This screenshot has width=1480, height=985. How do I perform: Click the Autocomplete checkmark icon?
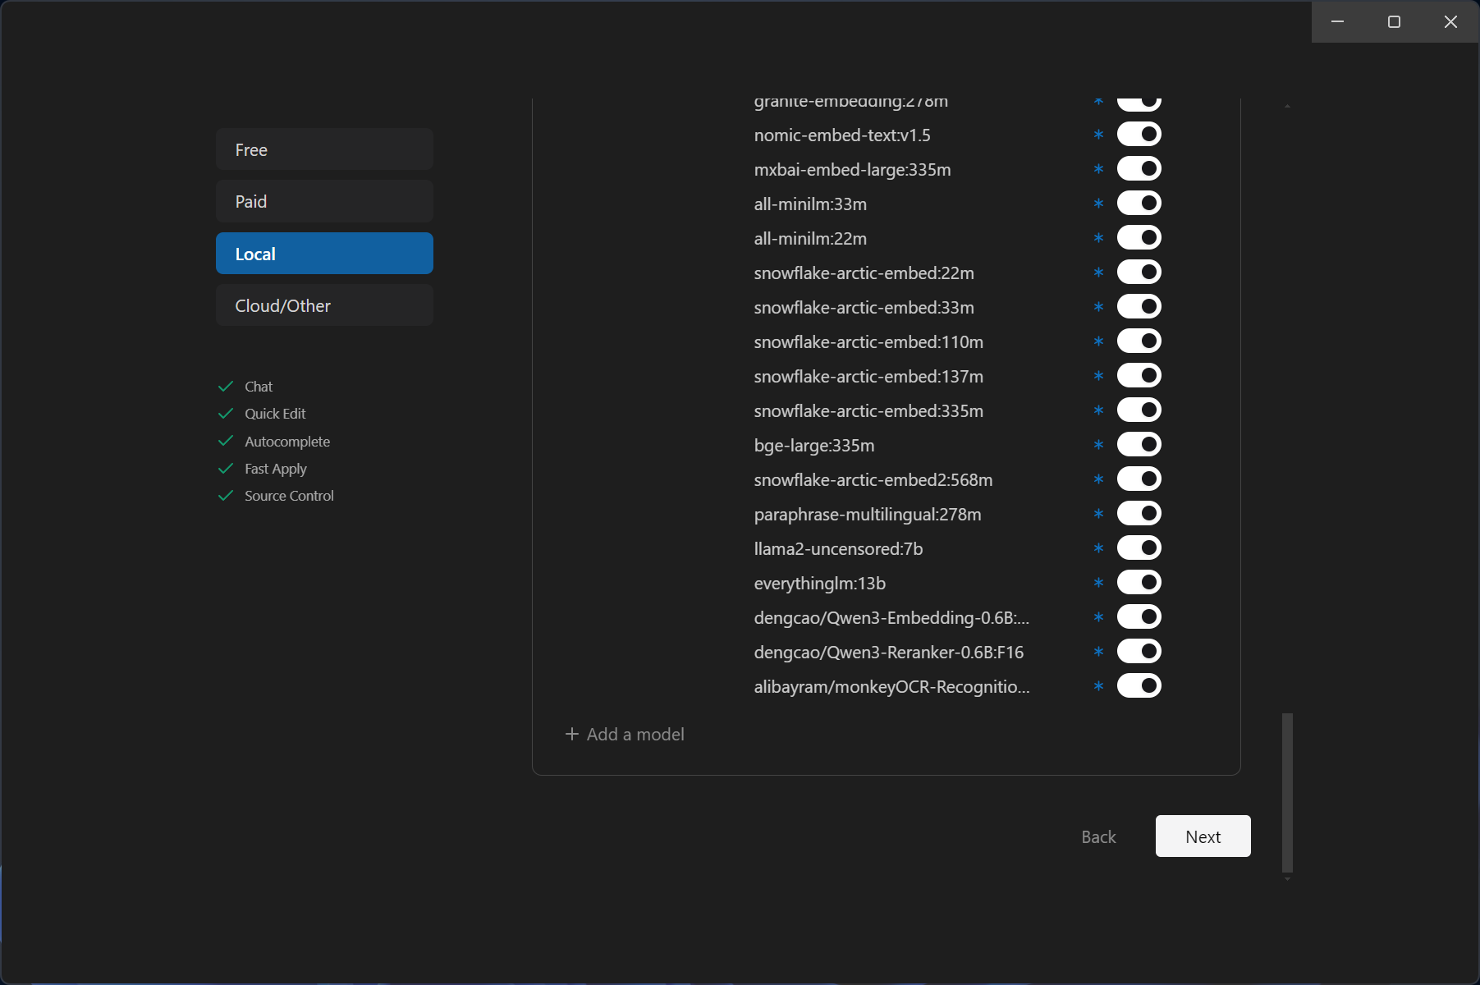click(x=226, y=441)
